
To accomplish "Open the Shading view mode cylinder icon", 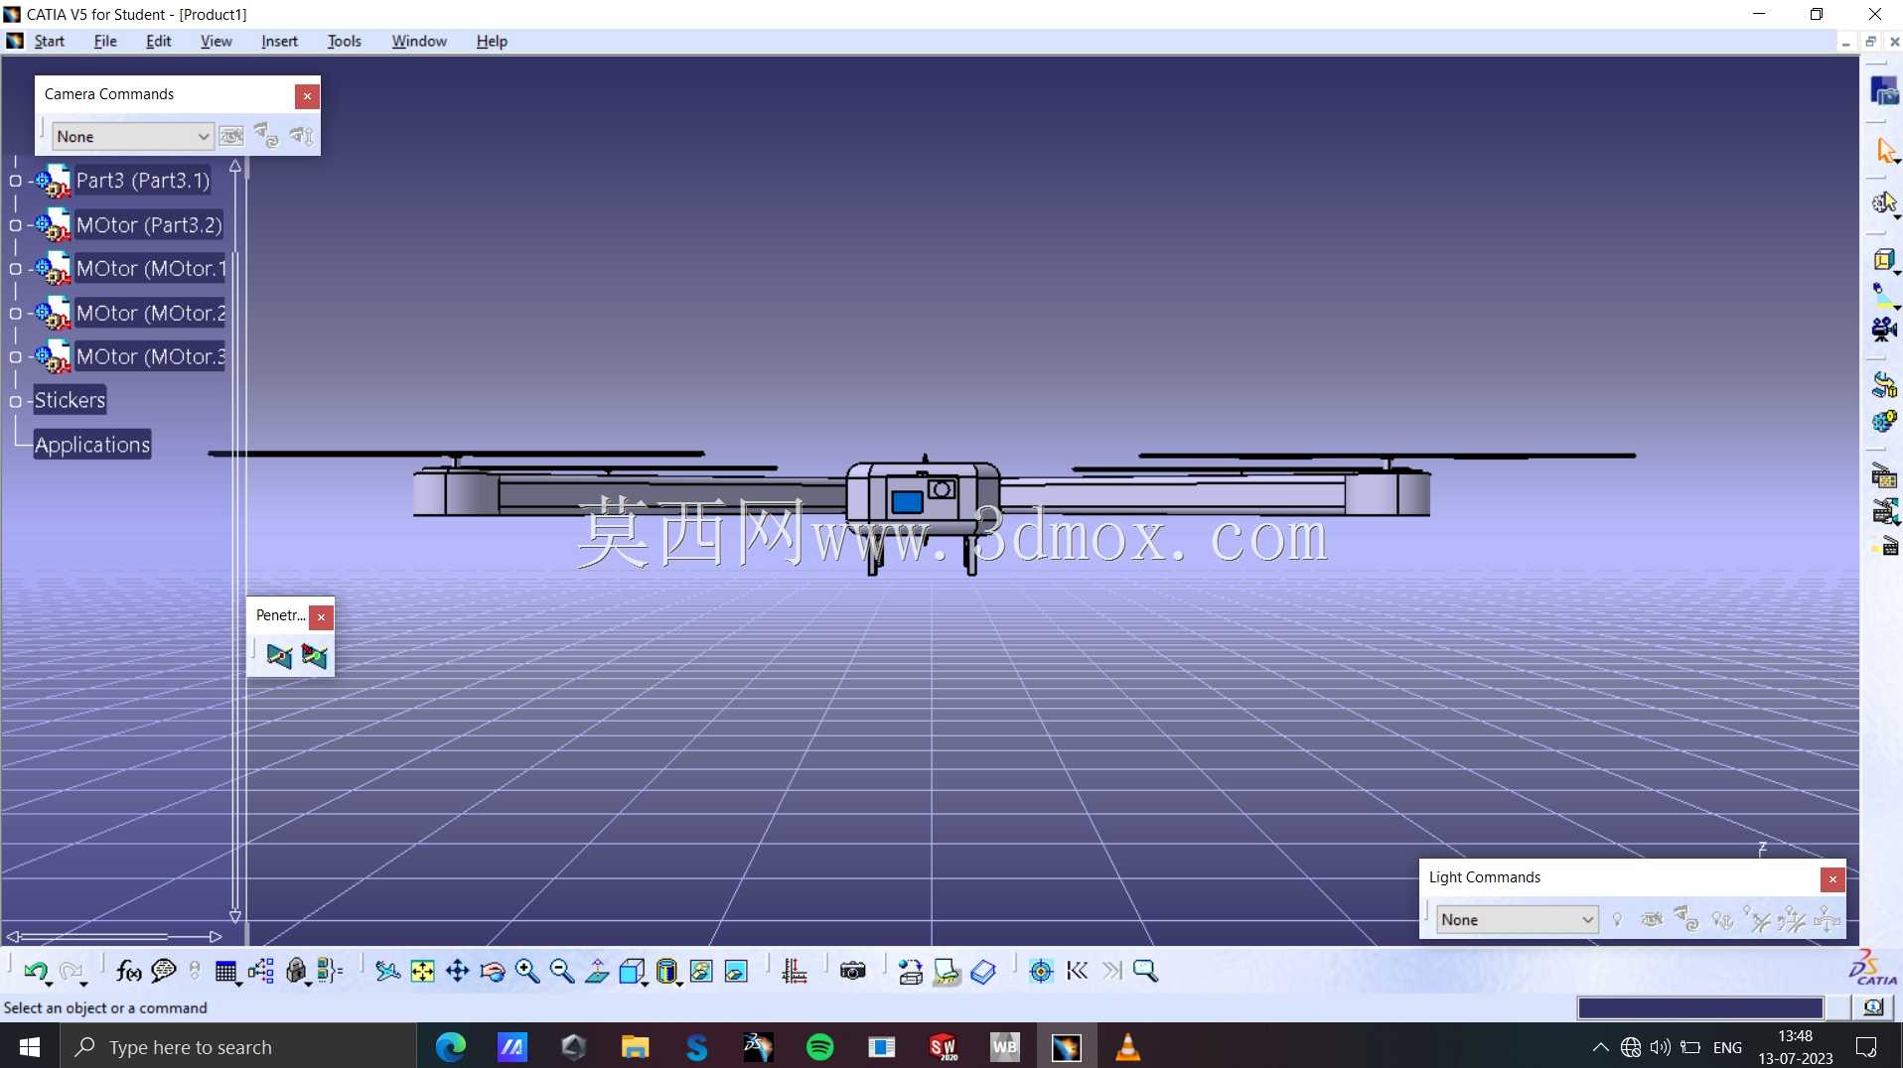I will point(667,972).
